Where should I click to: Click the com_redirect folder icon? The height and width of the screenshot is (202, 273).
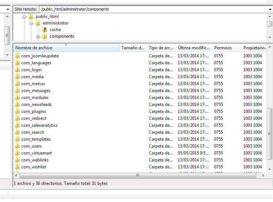point(17,118)
